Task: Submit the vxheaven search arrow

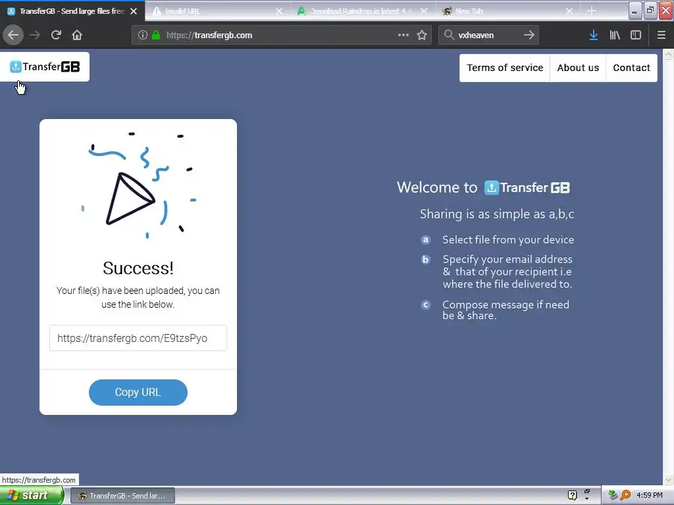Action: (x=529, y=35)
